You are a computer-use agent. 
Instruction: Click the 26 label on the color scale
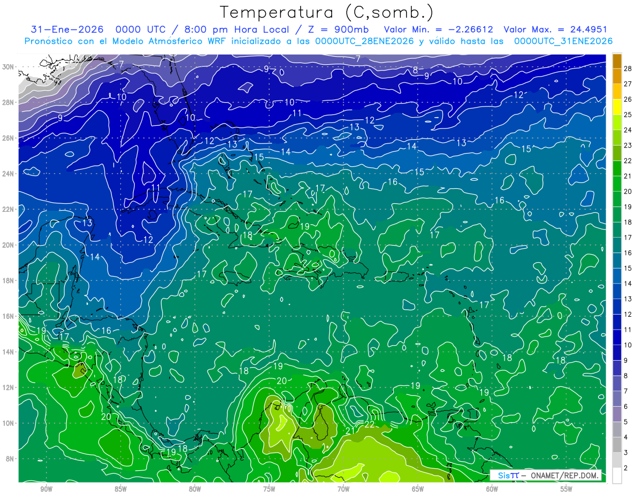point(628,99)
